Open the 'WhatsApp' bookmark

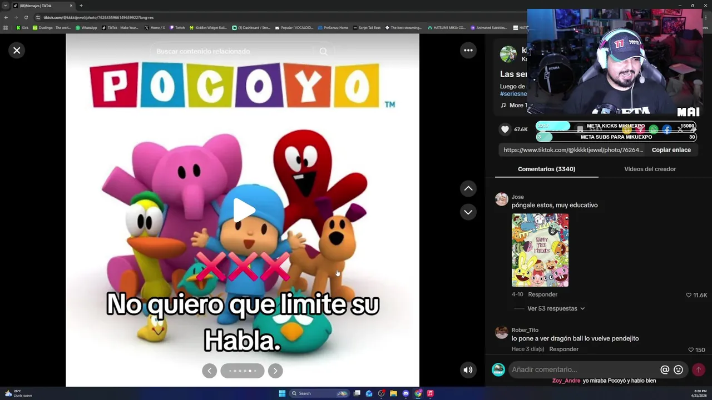[x=86, y=27]
